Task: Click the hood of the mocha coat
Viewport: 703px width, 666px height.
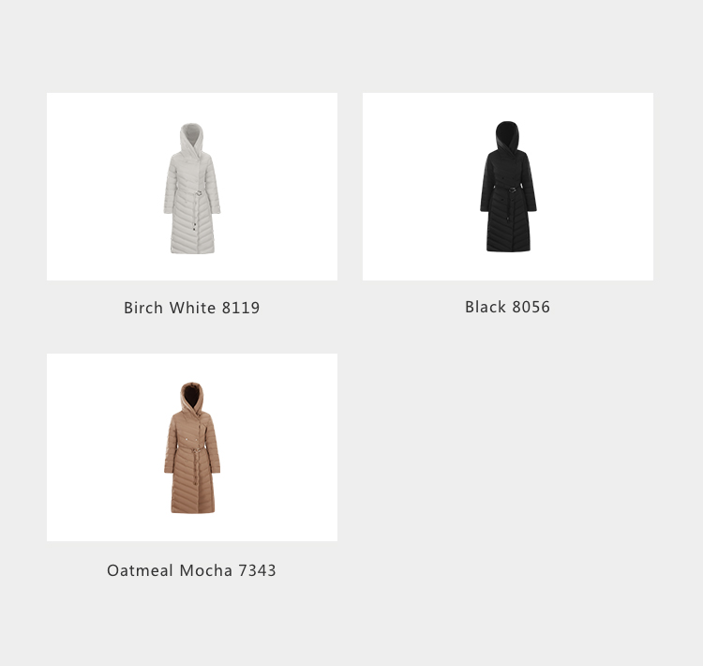Action: [x=192, y=397]
